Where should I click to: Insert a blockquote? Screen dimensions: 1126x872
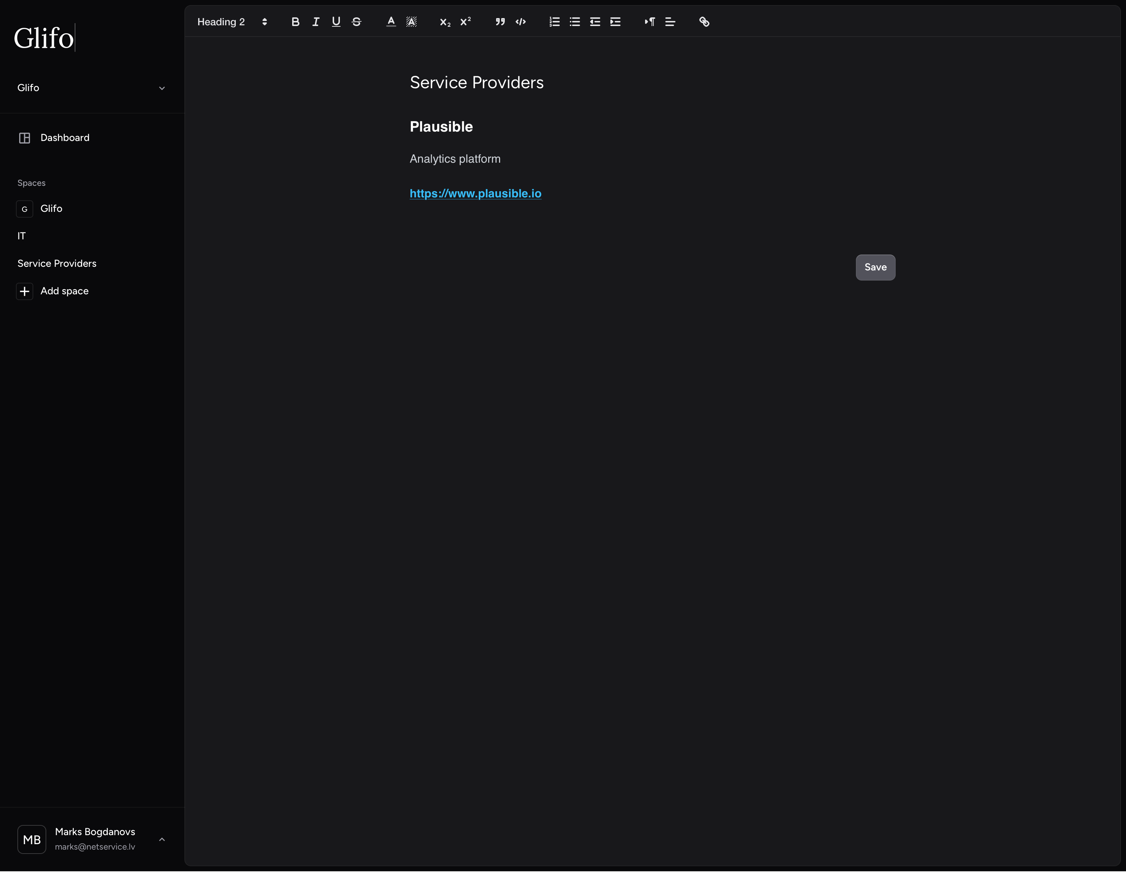500,22
